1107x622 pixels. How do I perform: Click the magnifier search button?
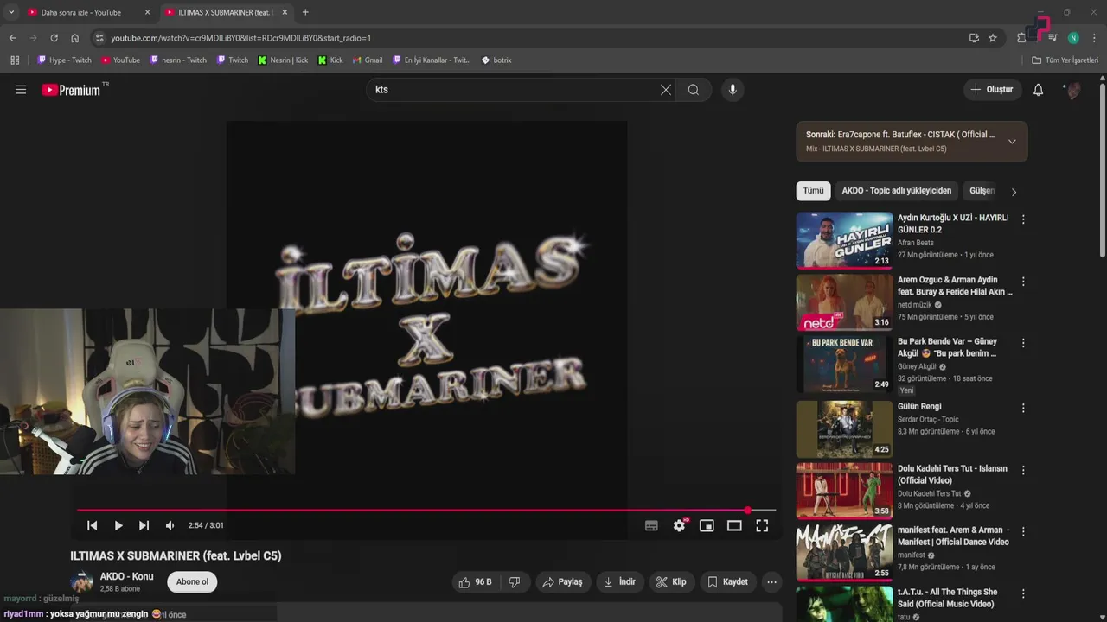point(694,90)
